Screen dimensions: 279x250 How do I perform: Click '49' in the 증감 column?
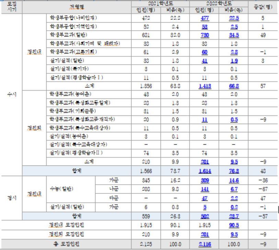263,35
